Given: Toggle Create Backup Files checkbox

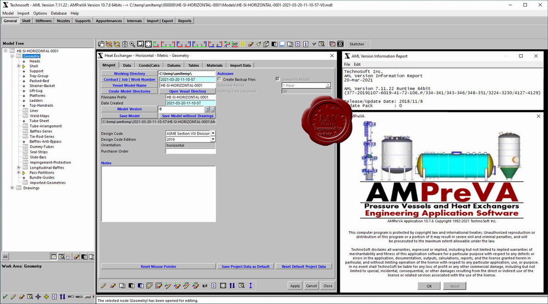Looking at the screenshot, I should pyautogui.click(x=219, y=79).
